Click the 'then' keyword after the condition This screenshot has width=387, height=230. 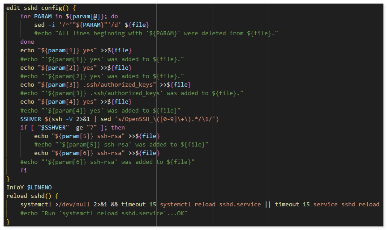click(x=118, y=128)
